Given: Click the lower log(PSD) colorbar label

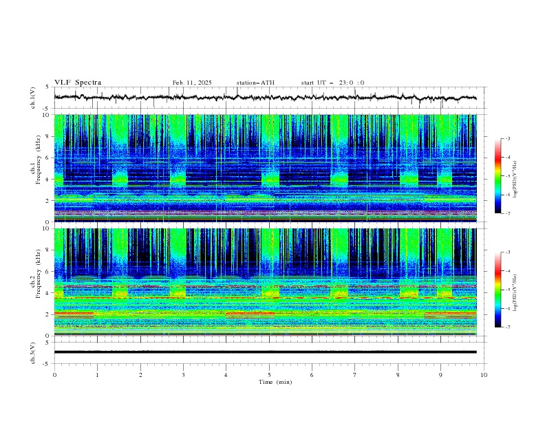Looking at the screenshot, I should point(515,292).
